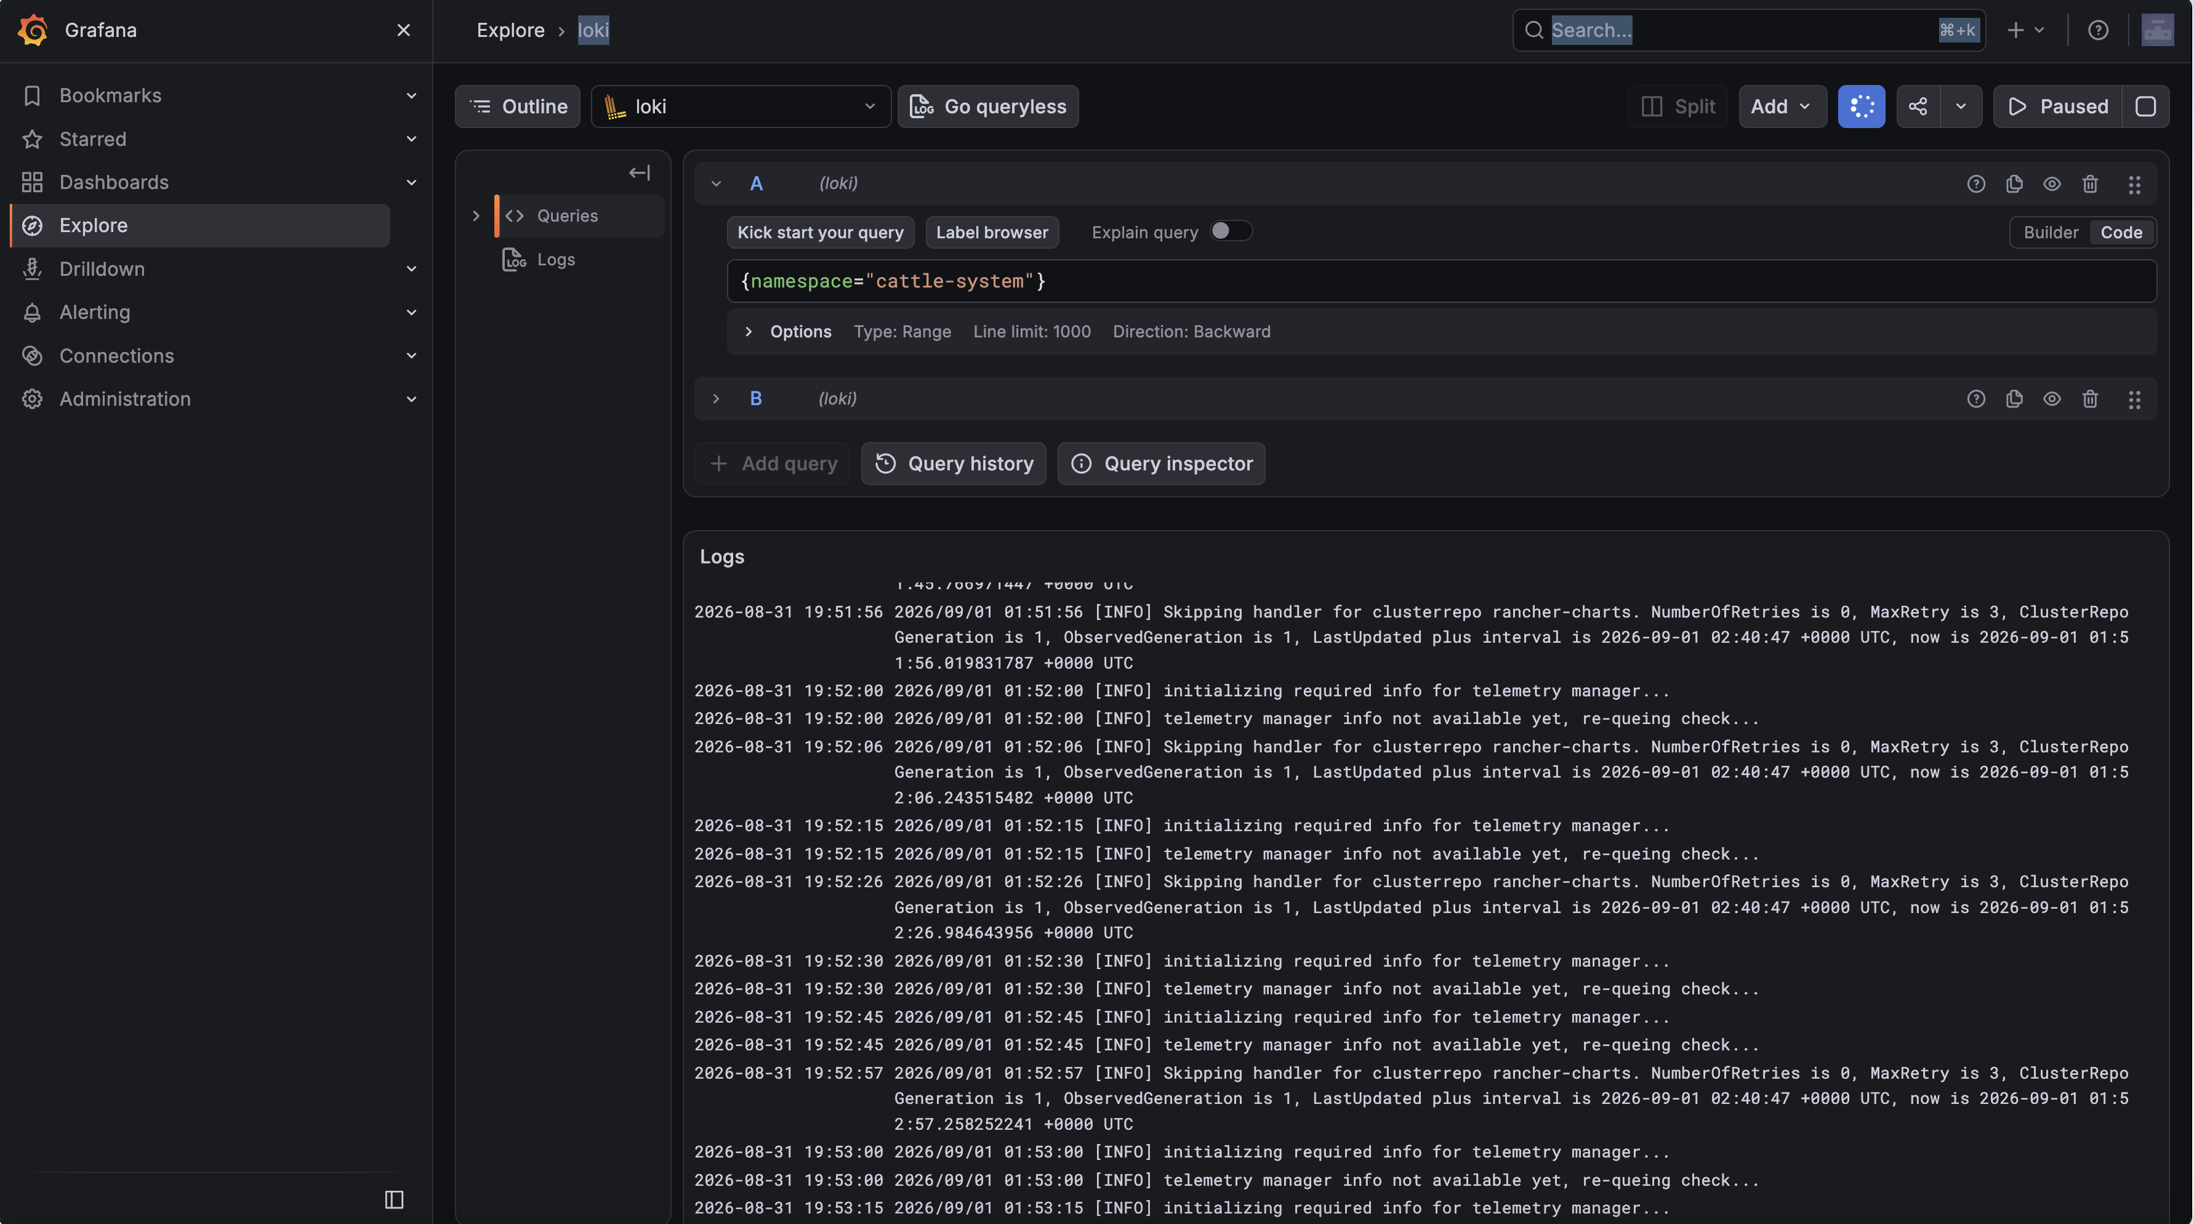Click Kick start your query
This screenshot has width=2194, height=1224.
[820, 233]
